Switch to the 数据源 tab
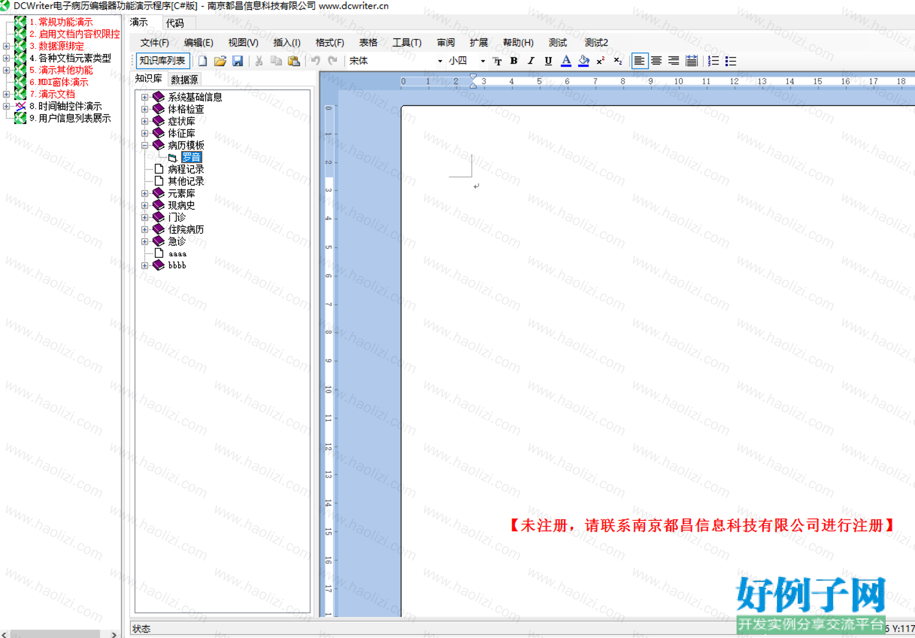915x638 pixels. 185,80
